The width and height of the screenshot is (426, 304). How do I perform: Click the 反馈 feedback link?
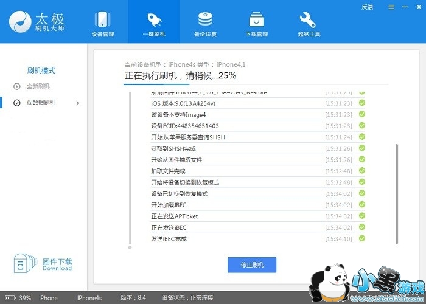point(367,7)
